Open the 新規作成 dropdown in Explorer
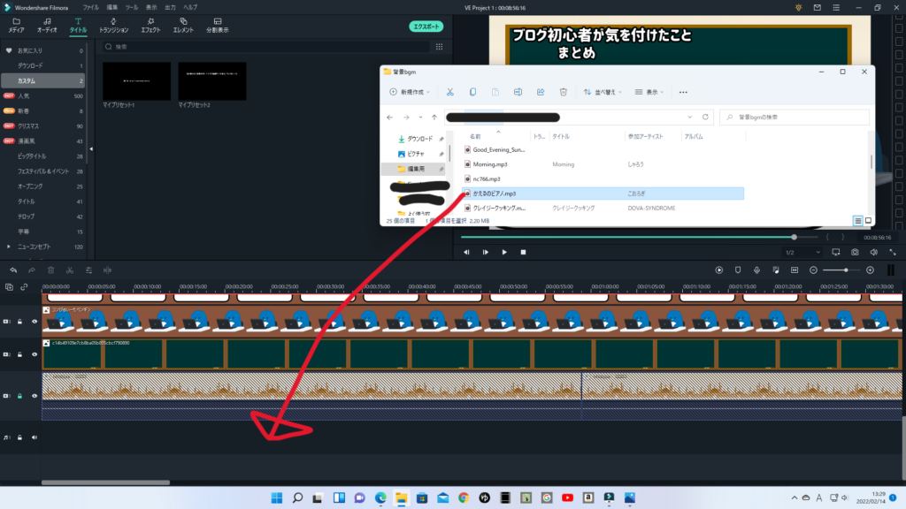The image size is (906, 509). tap(410, 92)
